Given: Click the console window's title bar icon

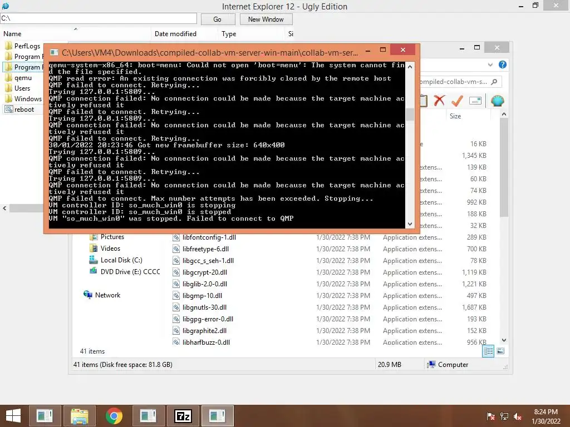Looking at the screenshot, I should (x=54, y=53).
